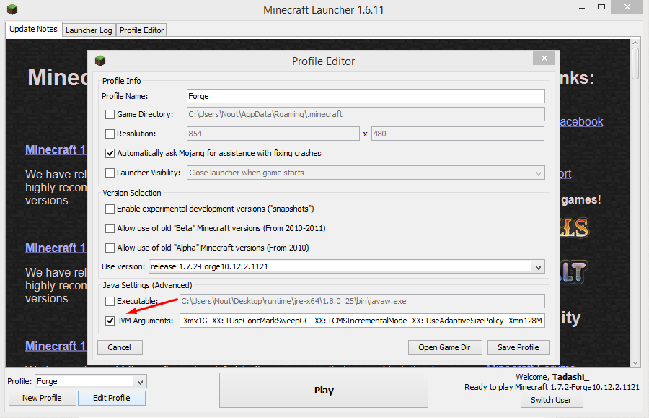Click the grass block icon in Profile Editor dialog
Screen dimensions: 649x418
[x=100, y=61]
